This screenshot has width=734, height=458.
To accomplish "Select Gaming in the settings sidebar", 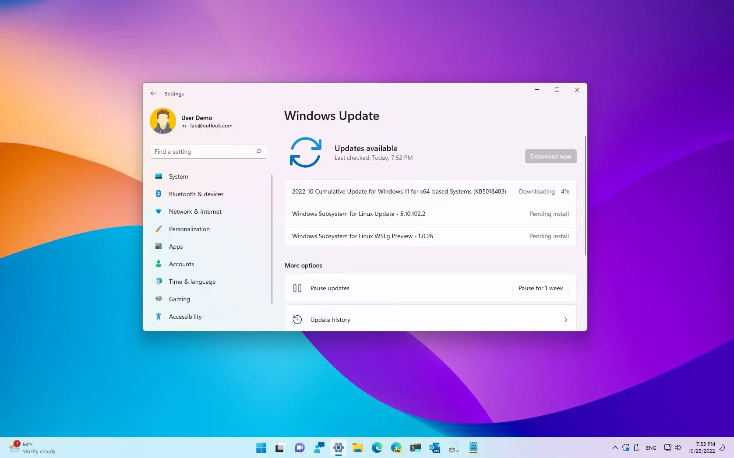I will pos(179,299).
